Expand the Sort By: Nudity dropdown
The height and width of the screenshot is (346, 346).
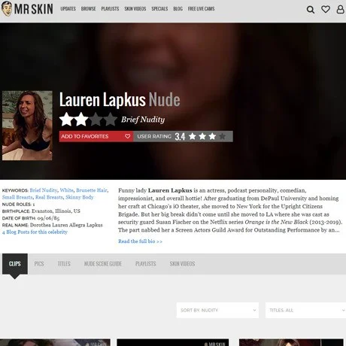tap(217, 310)
